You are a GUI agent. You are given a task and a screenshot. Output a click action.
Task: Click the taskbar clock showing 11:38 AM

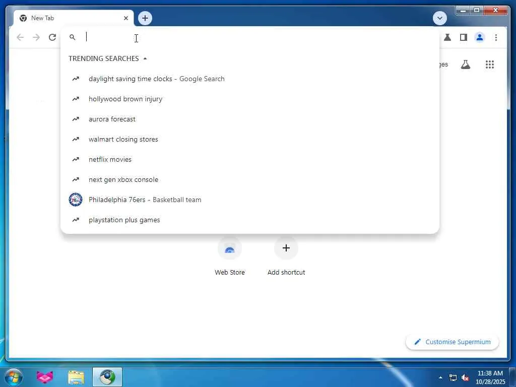click(490, 377)
